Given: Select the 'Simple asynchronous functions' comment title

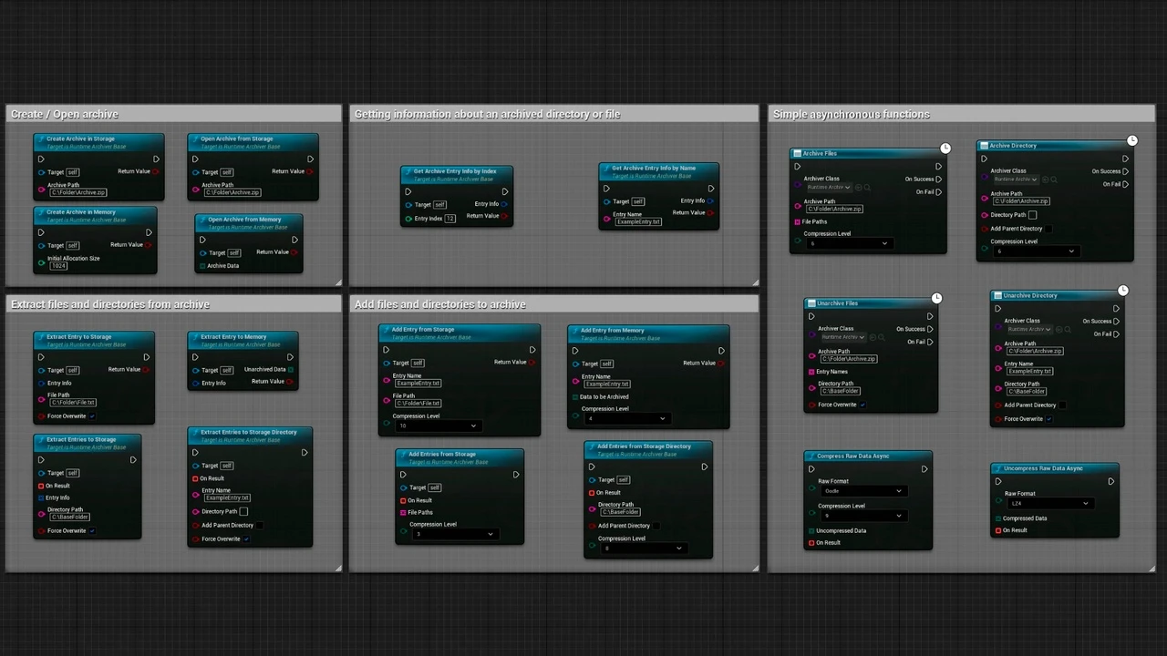Looking at the screenshot, I should 852,114.
